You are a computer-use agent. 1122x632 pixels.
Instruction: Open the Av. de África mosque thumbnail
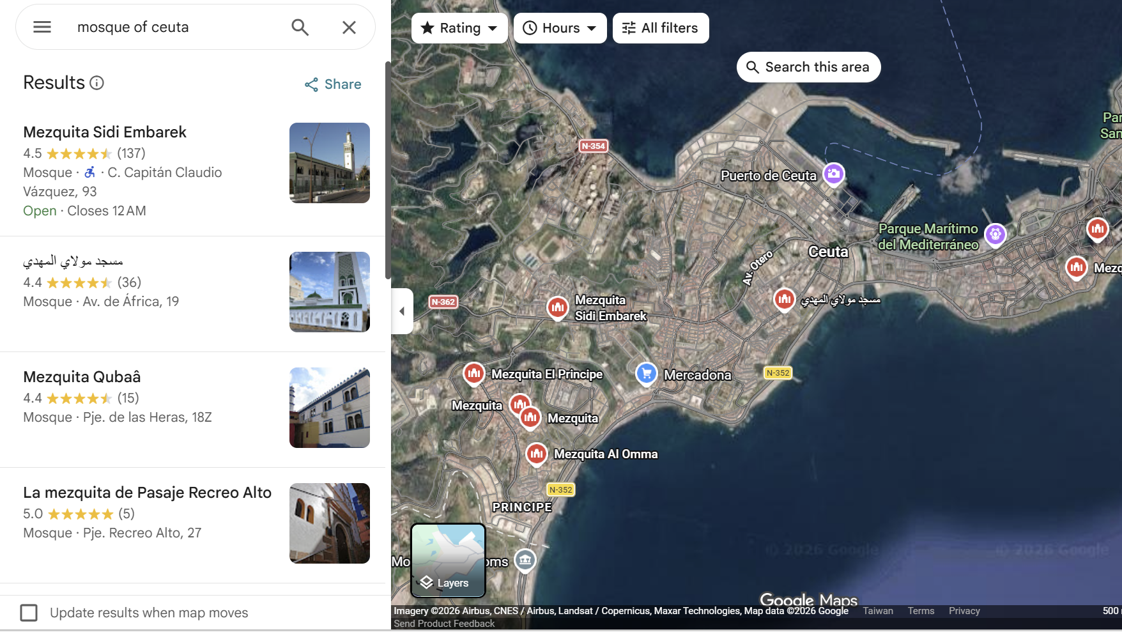[x=330, y=292]
